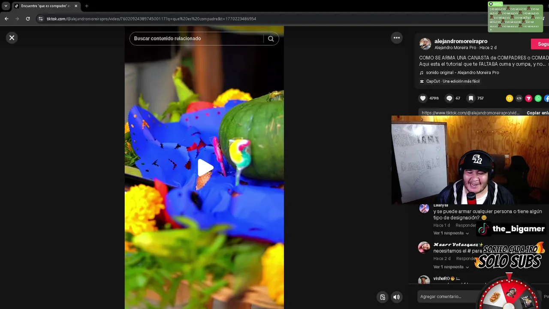Click the '4798' likes count
The width and height of the screenshot is (549, 309).
click(434, 98)
